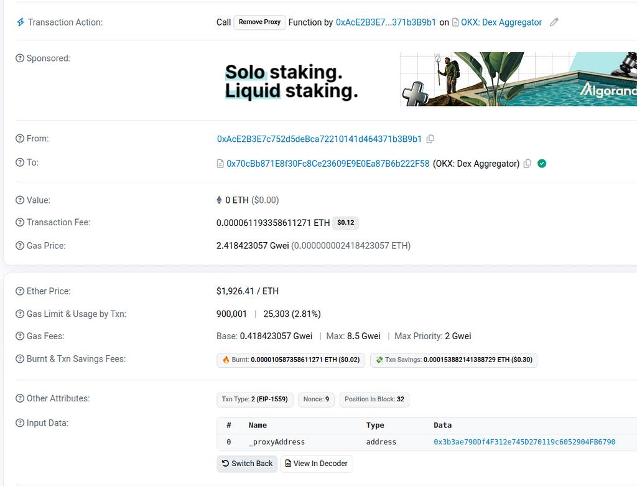Viewport: 637px width, 486px height.
Task: Click the green verified checkmark icon
Action: (x=542, y=164)
